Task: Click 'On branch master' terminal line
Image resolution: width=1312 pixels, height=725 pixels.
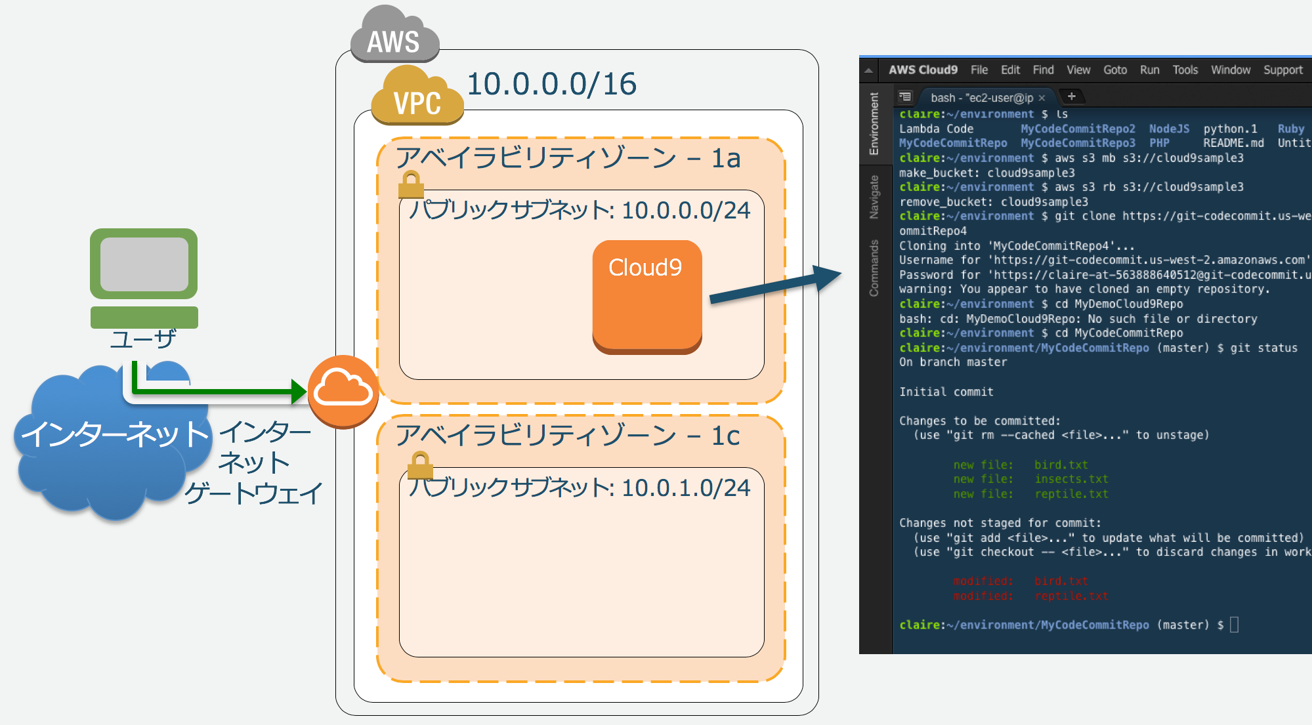Action: [x=953, y=362]
